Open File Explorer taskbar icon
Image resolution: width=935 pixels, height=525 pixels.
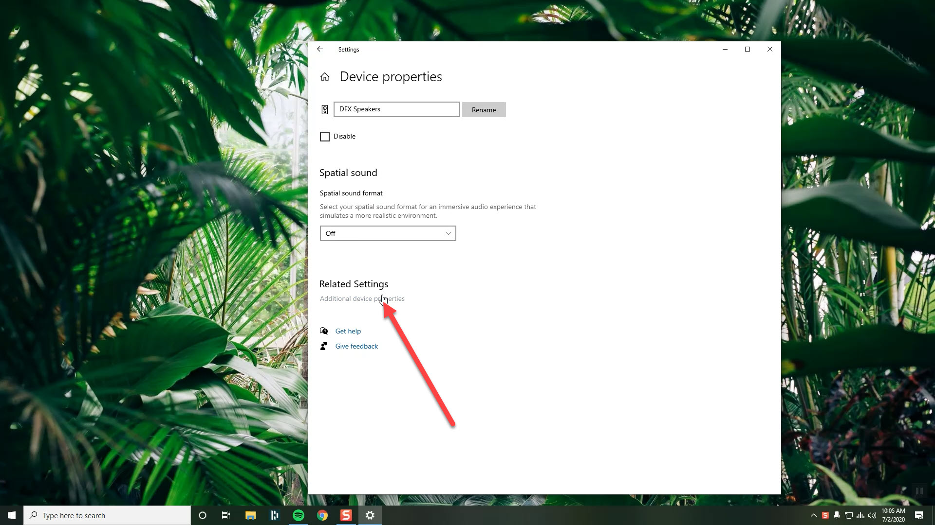coord(250,515)
